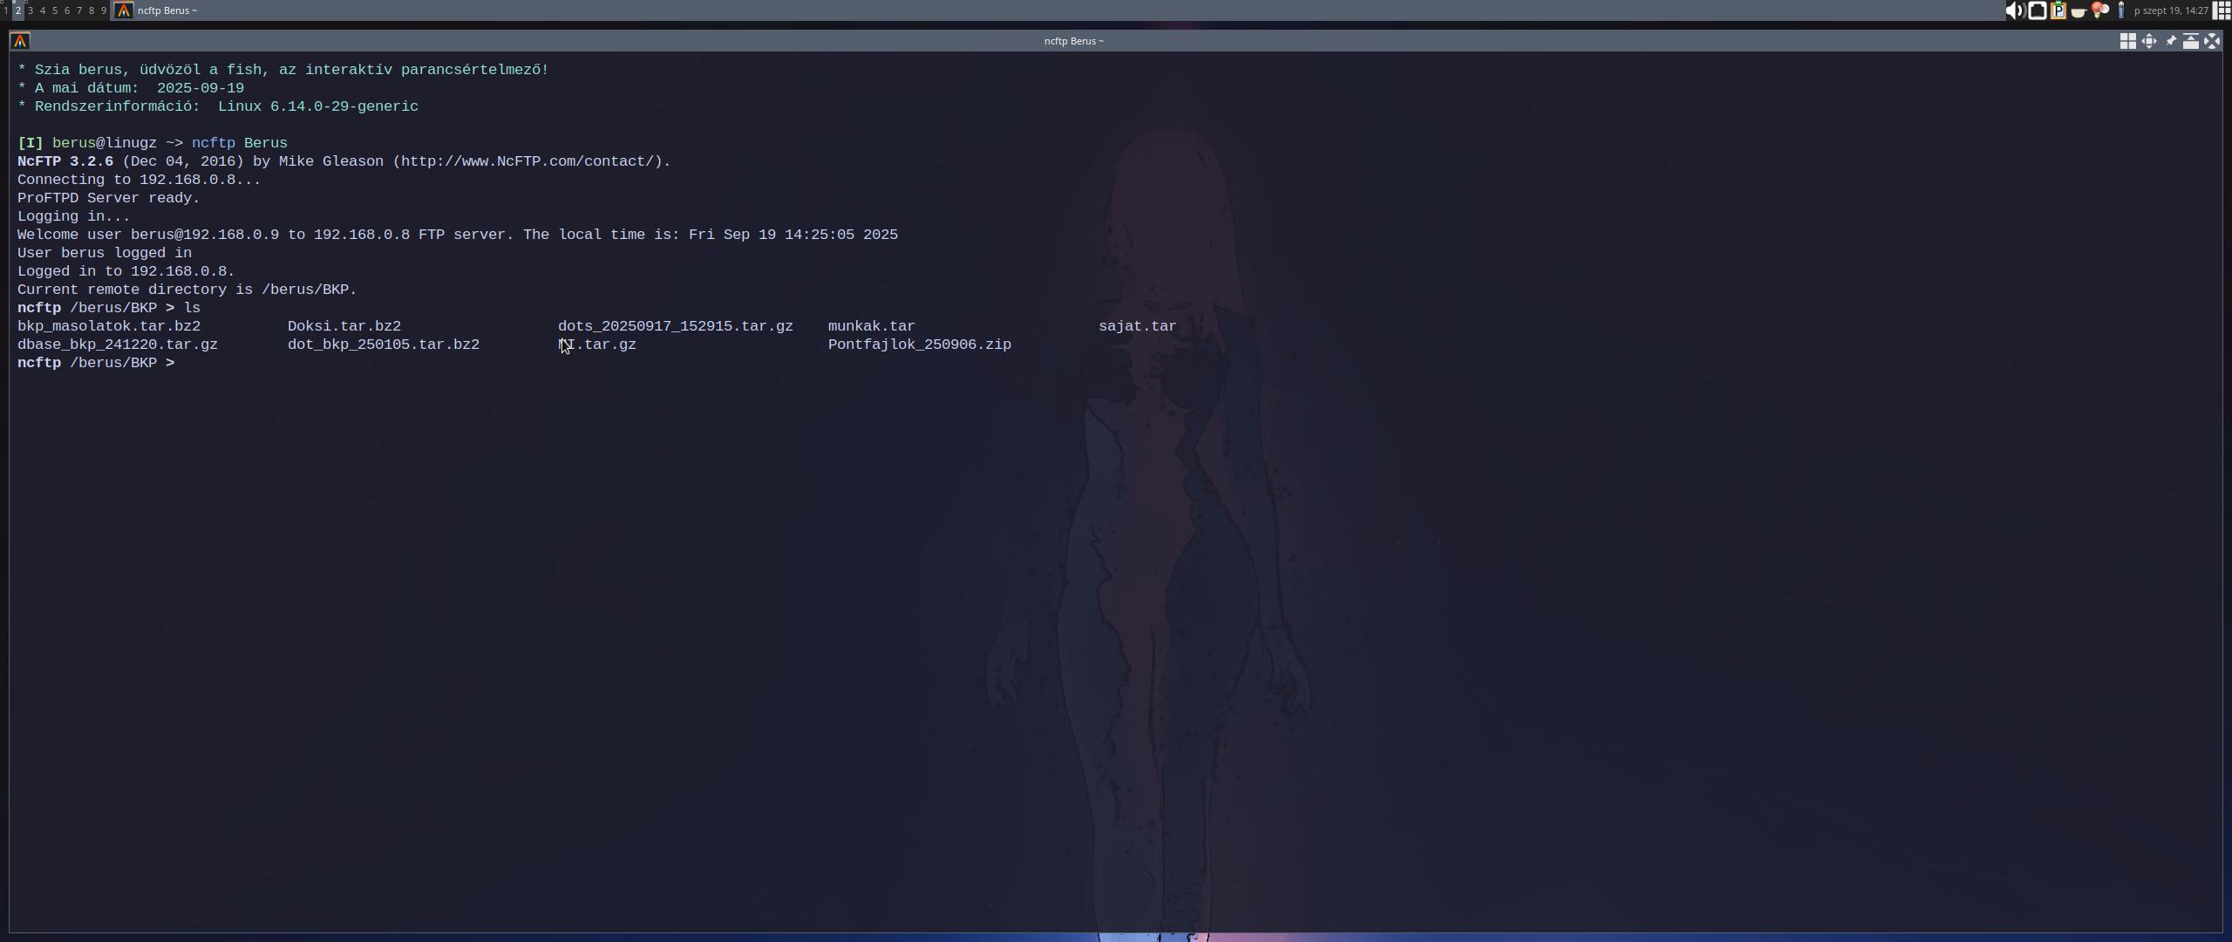Click the lightbulb tray icon
This screenshot has width=2232, height=942.
2099,10
